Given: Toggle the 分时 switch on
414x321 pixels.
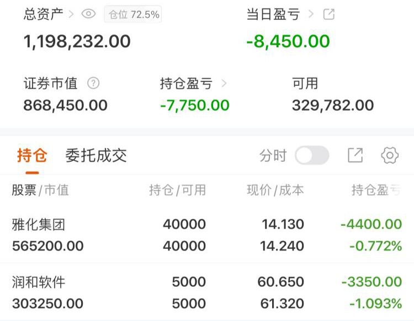Looking at the screenshot, I should pyautogui.click(x=312, y=155).
